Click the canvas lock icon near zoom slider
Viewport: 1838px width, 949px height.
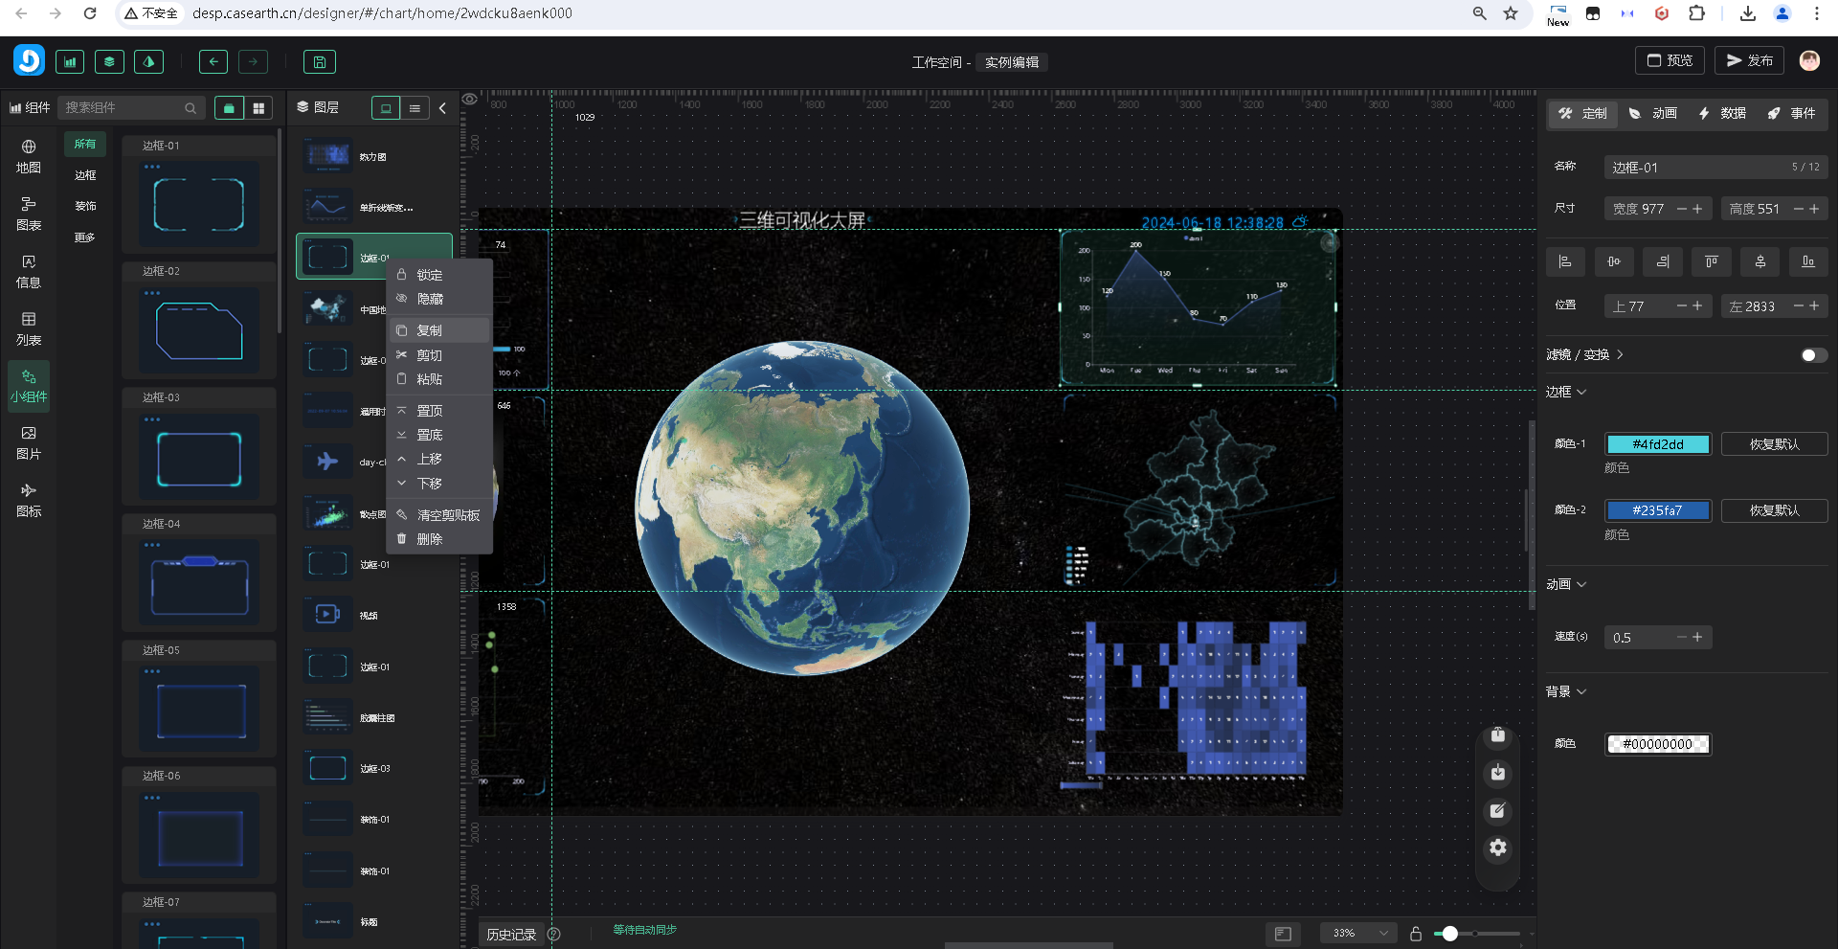pos(1416,934)
